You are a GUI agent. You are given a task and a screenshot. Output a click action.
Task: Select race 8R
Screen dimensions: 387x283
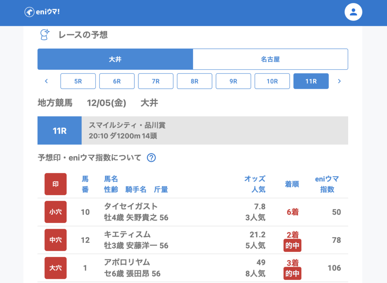(195, 81)
